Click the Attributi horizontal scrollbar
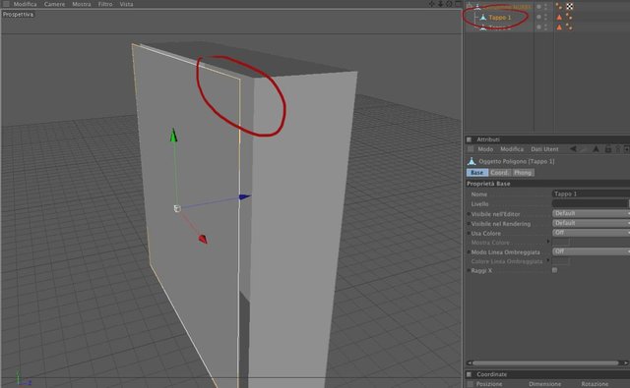The image size is (630, 388). click(x=546, y=362)
